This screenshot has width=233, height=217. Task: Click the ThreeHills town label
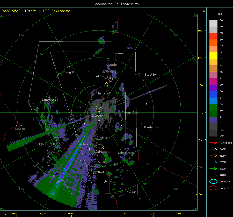pyautogui.click(x=130, y=113)
